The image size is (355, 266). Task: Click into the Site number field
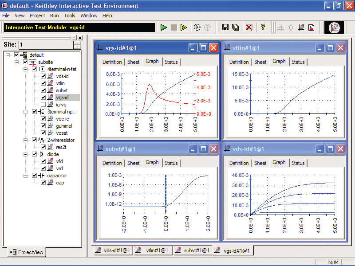click(46, 45)
